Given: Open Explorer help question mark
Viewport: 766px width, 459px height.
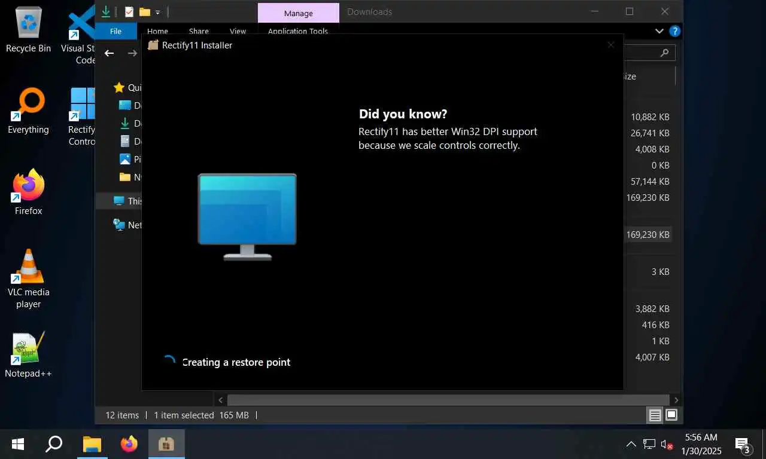Looking at the screenshot, I should [x=674, y=31].
